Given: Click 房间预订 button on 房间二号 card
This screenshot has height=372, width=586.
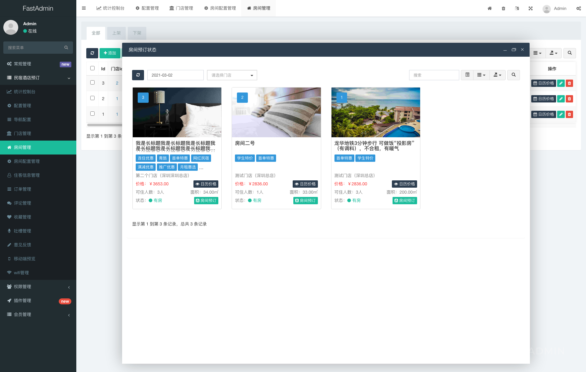Looking at the screenshot, I should point(306,201).
